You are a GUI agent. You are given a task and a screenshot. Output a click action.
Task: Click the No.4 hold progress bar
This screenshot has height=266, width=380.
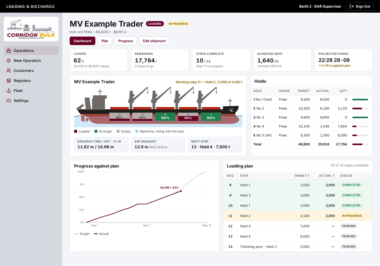tap(360, 126)
